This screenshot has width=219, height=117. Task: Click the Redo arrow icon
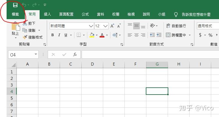tap(34, 5)
